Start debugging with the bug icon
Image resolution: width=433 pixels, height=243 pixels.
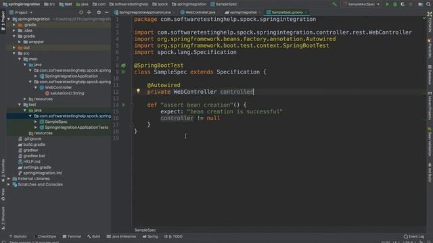click(x=395, y=4)
